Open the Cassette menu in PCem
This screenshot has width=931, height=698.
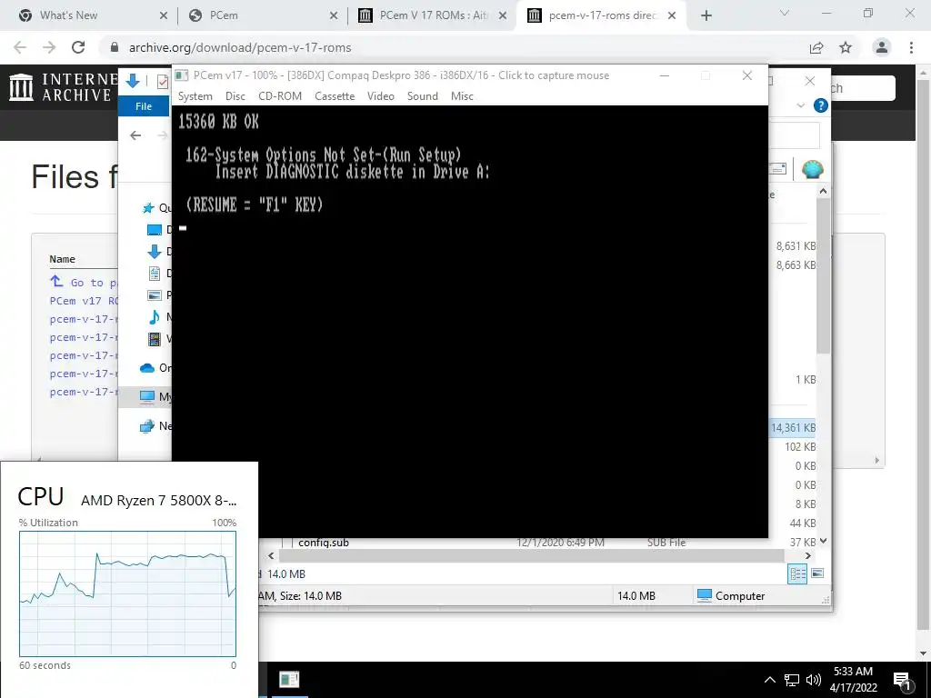point(335,96)
